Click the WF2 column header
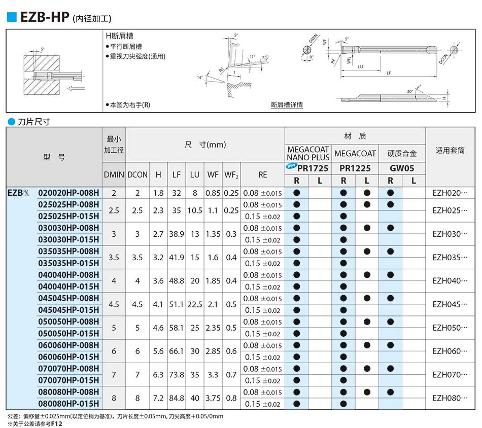 click(231, 174)
